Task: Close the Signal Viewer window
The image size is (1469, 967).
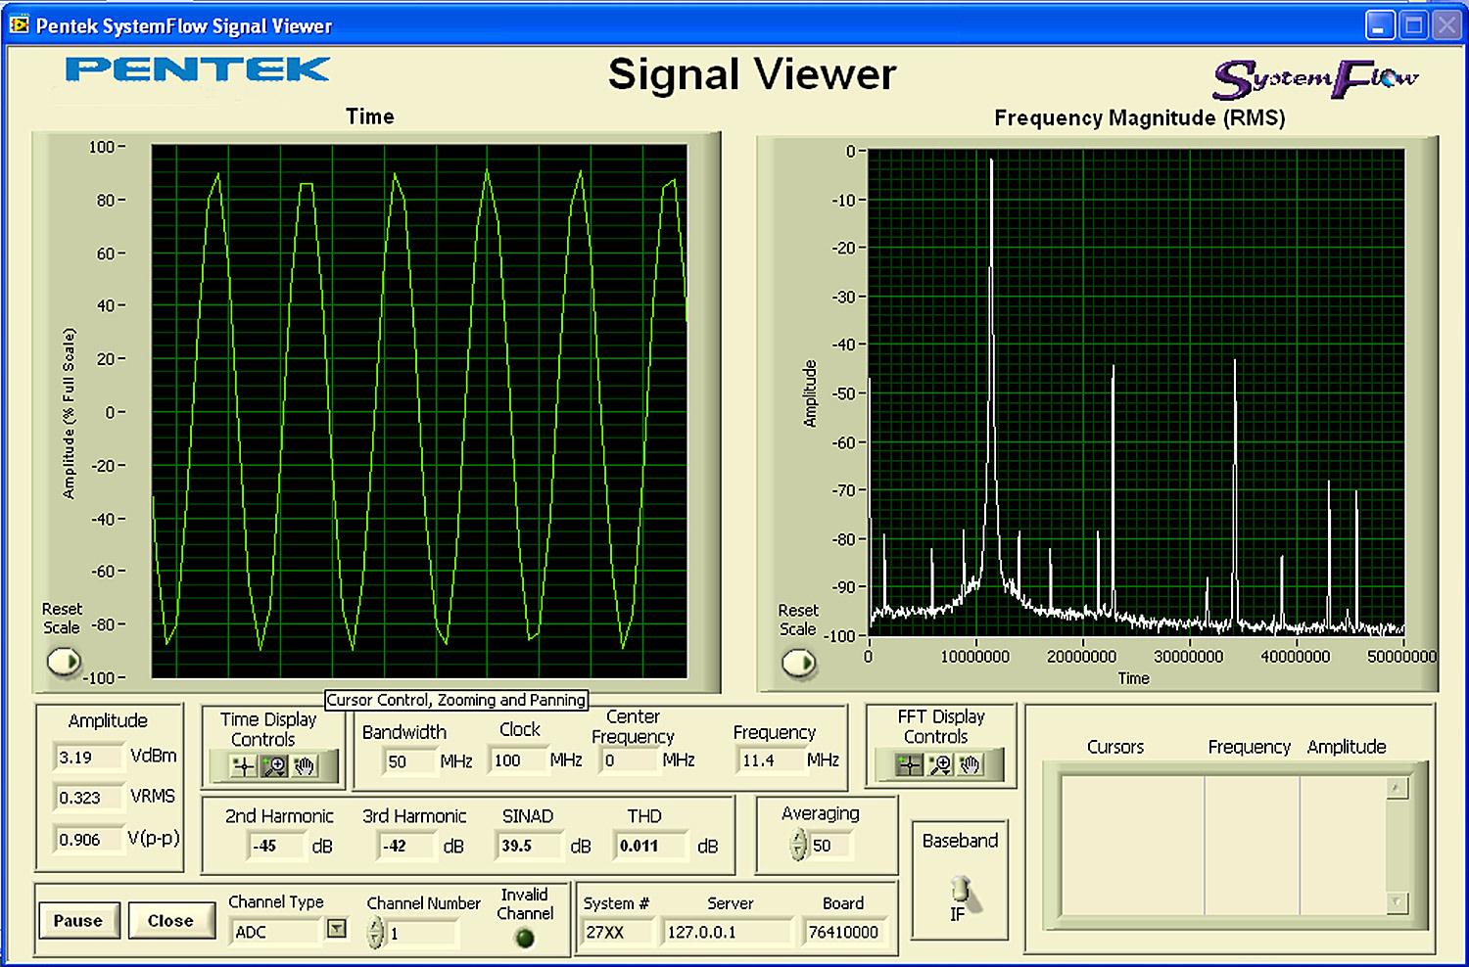Action: click(1446, 25)
